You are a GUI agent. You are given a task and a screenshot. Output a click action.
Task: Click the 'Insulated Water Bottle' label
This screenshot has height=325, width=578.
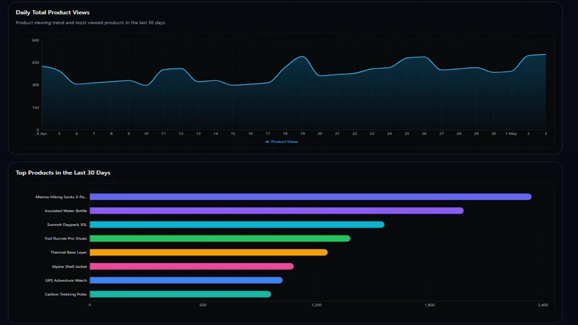[66, 211]
